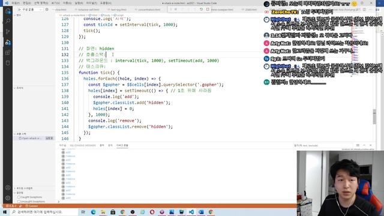The image size is (384, 216).
Task: Click the debug console filter input field
Action: point(322,145)
